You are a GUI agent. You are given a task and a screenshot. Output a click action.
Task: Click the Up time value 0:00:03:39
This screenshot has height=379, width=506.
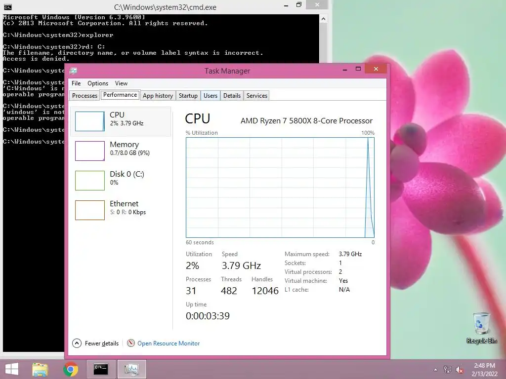208,316
